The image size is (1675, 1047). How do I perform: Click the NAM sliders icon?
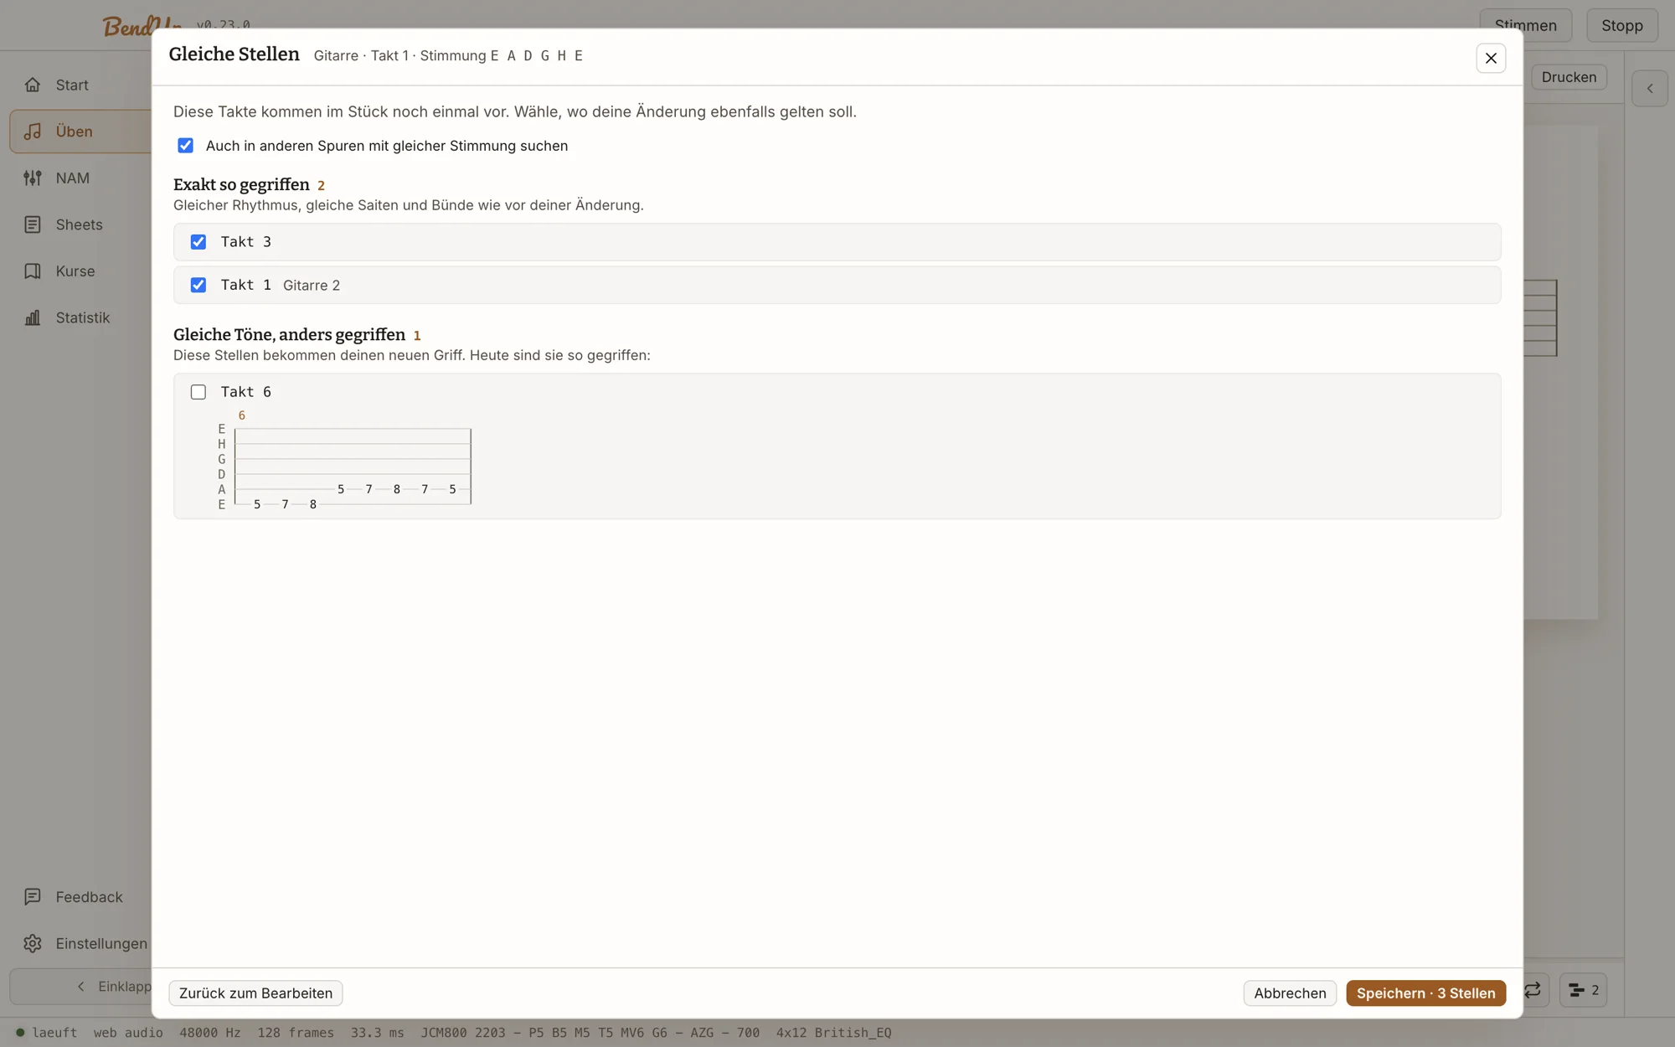tap(33, 178)
